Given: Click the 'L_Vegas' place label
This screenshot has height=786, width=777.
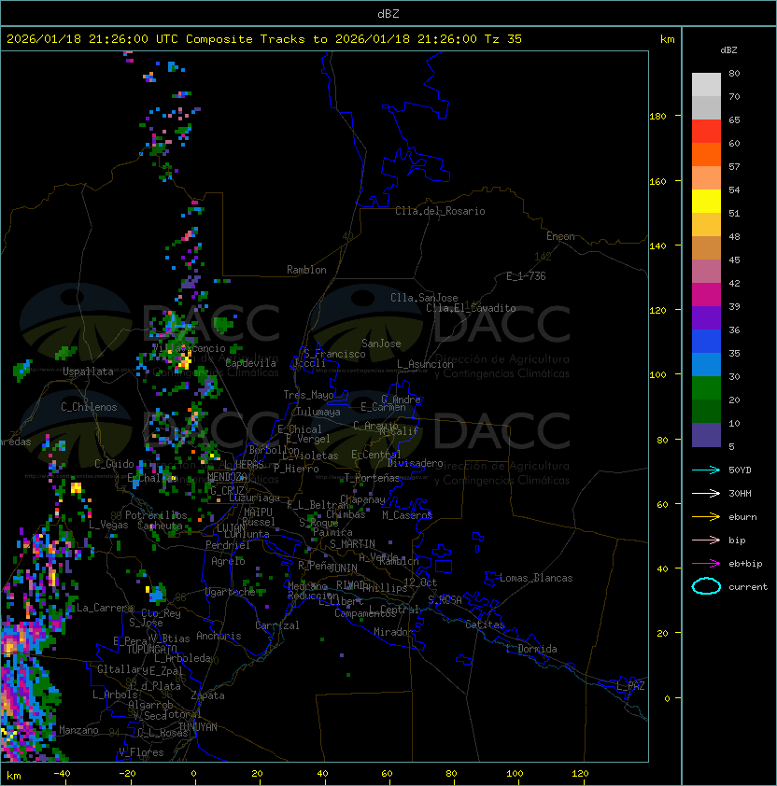Looking at the screenshot, I should pos(108,525).
